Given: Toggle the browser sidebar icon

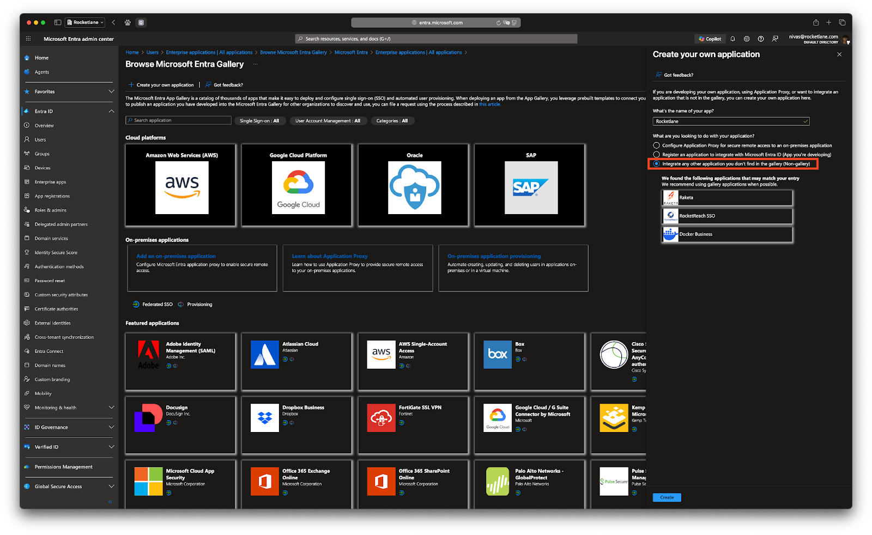Looking at the screenshot, I should point(58,22).
